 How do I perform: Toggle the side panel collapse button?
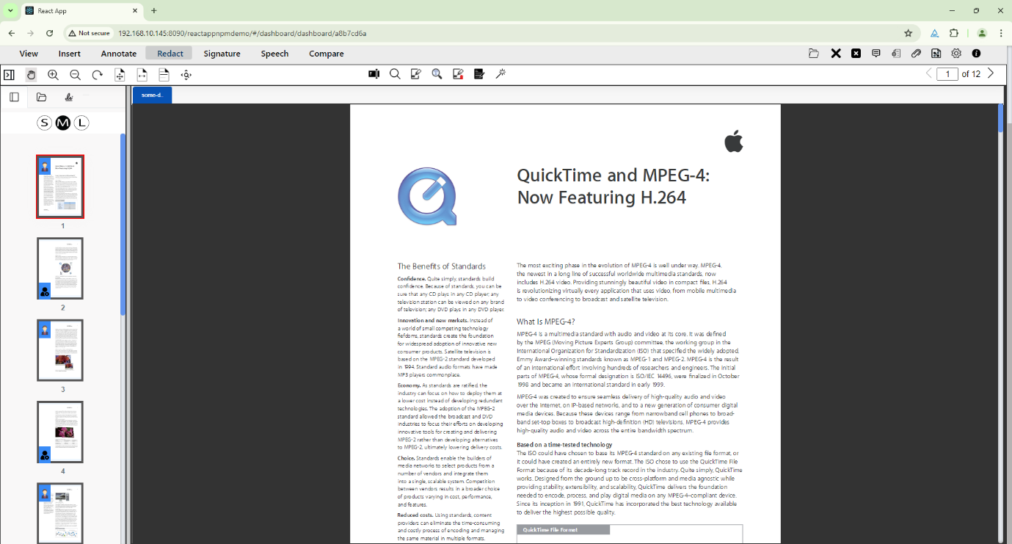9,74
